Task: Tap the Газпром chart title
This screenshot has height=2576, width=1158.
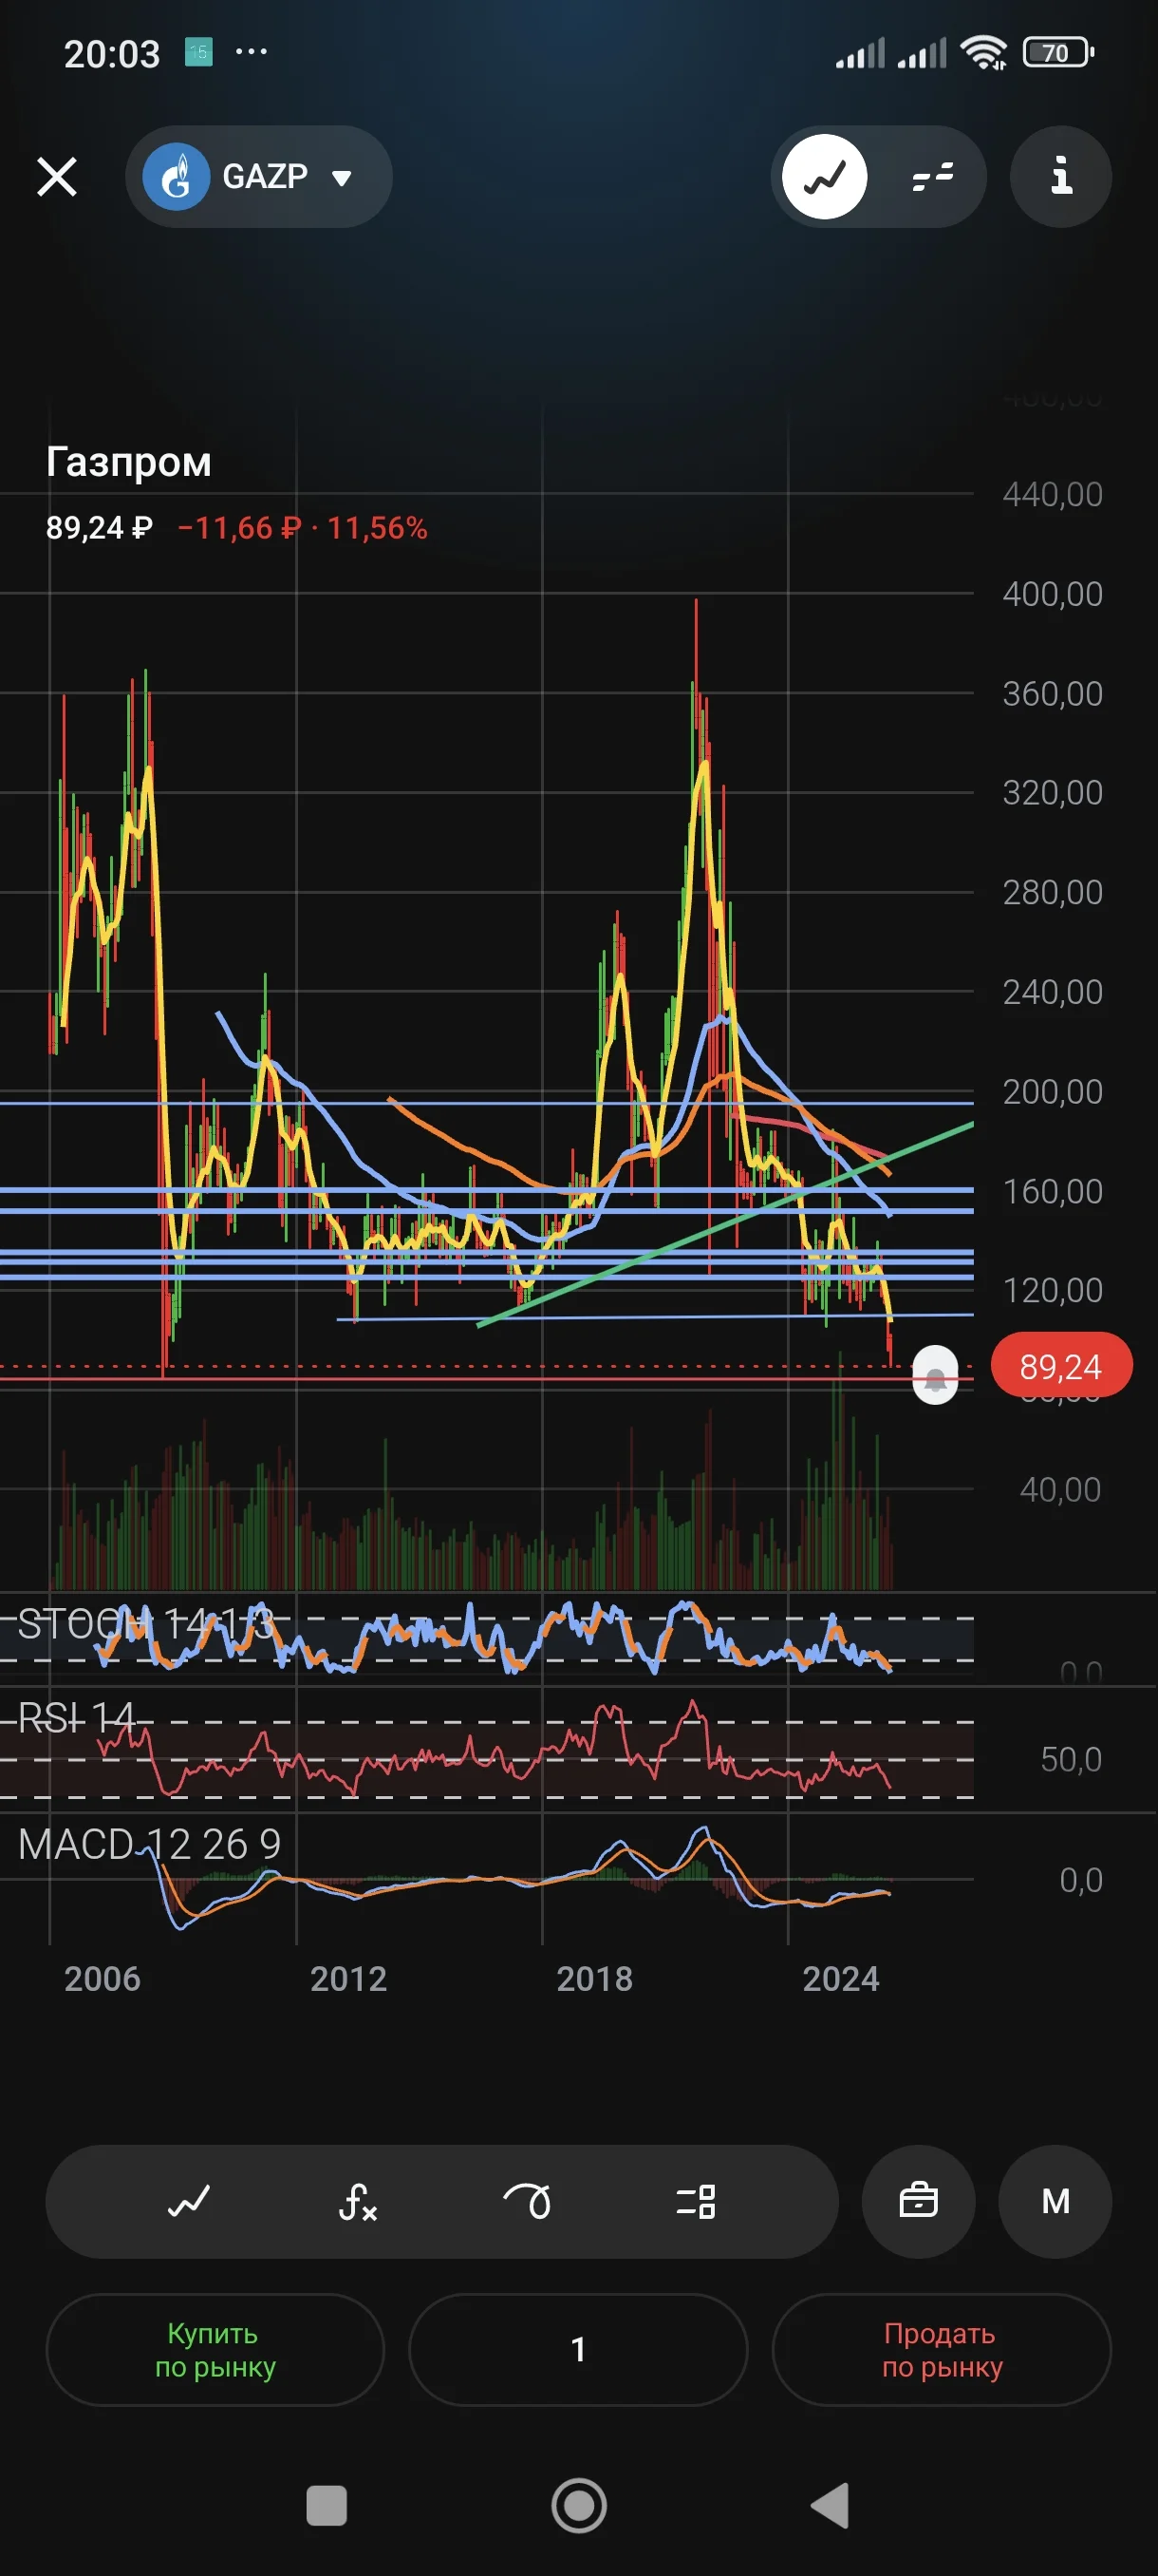Action: pos(129,462)
